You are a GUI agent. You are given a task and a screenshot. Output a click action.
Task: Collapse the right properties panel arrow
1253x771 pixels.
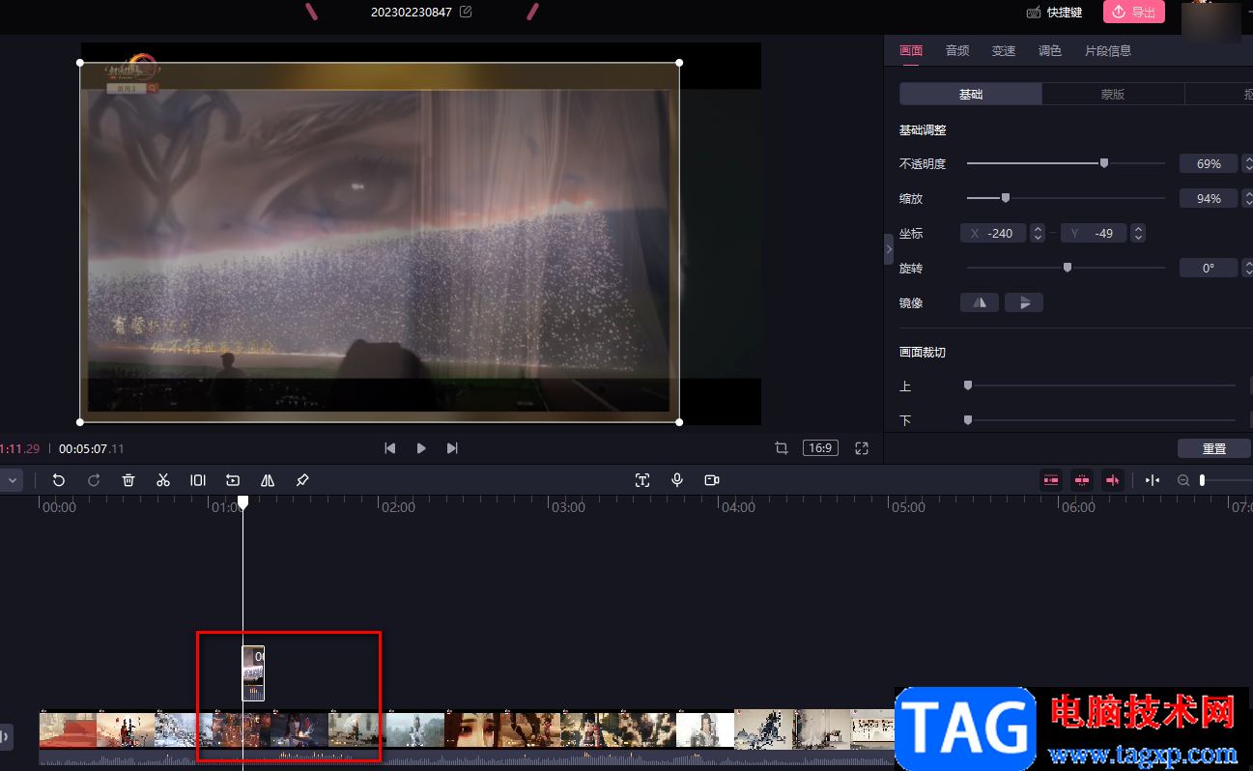pyautogui.click(x=889, y=249)
